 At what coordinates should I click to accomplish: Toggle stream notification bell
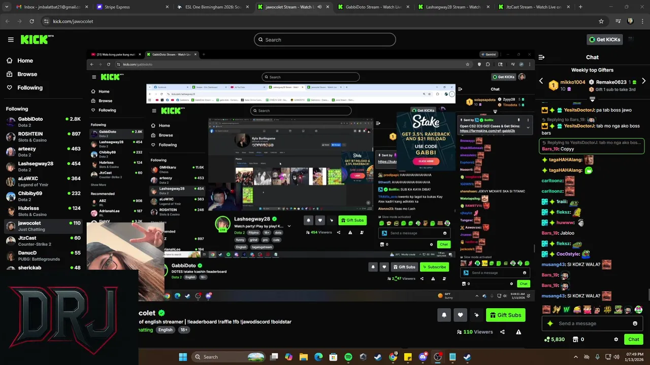coord(444,315)
